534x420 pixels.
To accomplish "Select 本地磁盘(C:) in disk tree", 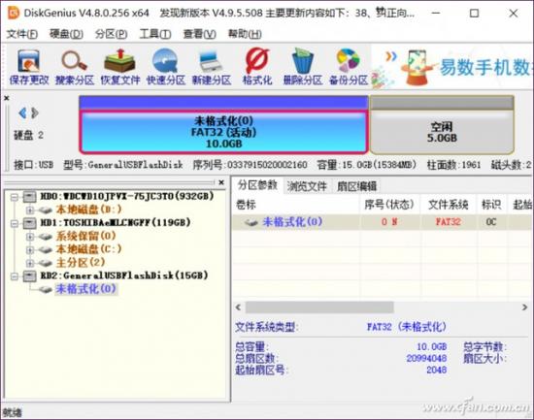I will (x=88, y=249).
